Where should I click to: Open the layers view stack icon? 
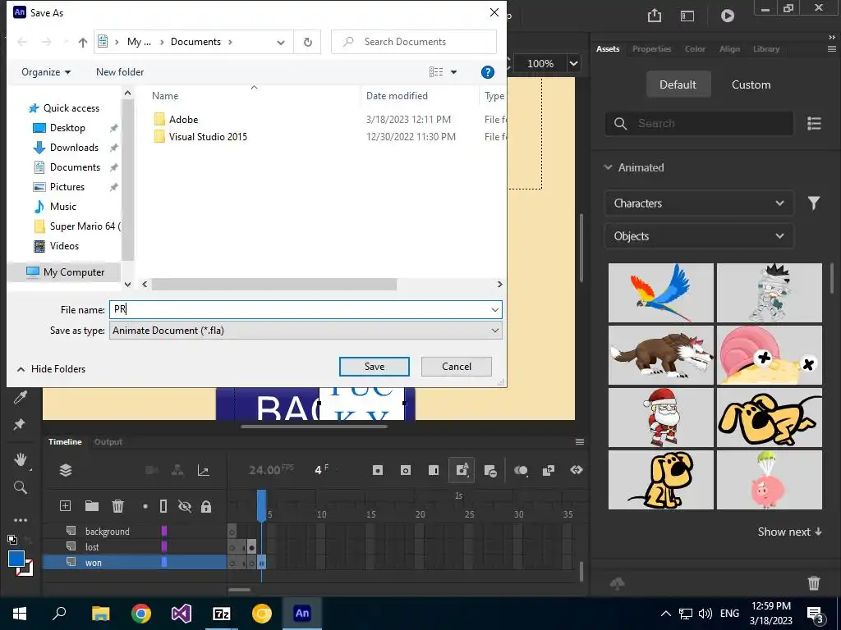(66, 470)
